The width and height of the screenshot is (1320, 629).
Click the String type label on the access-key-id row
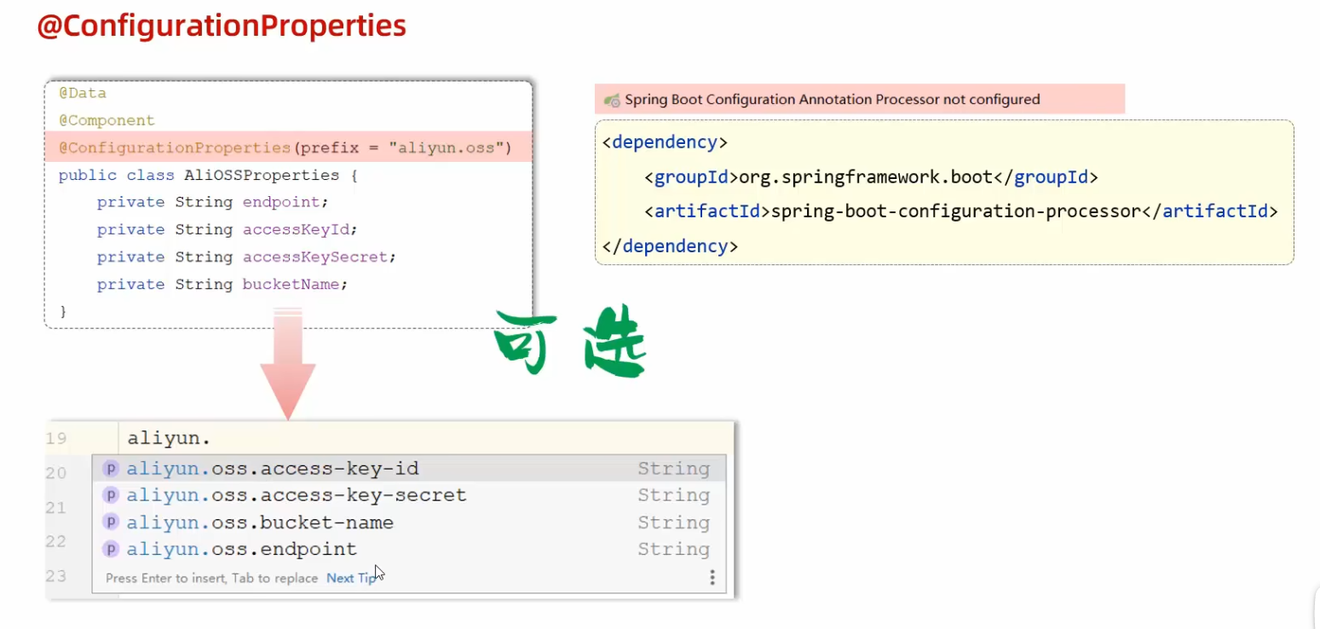(x=673, y=469)
